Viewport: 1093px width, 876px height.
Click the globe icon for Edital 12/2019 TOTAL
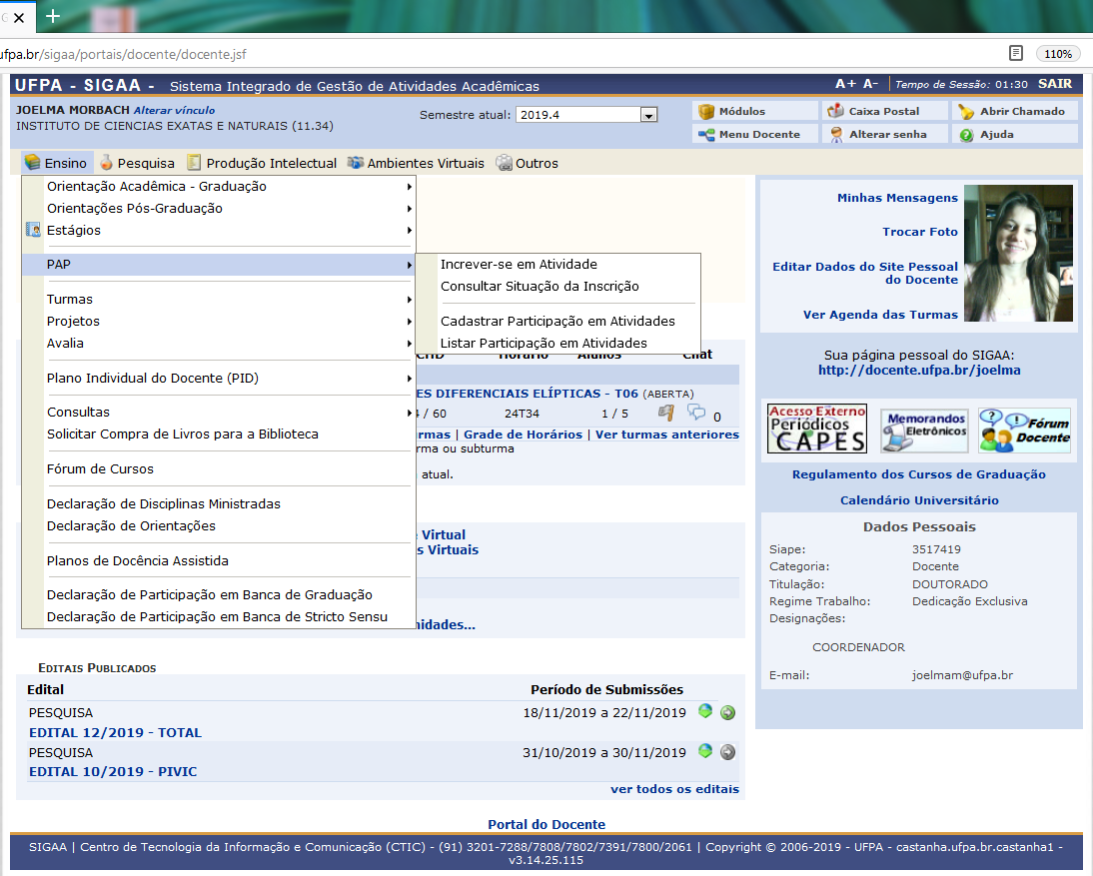click(705, 711)
